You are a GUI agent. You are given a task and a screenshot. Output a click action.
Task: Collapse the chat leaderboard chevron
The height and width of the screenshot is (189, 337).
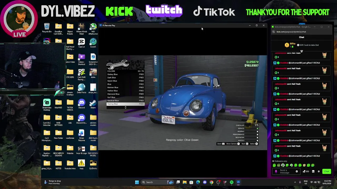(x=301, y=51)
